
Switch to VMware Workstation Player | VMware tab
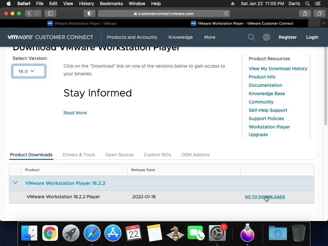point(82,23)
